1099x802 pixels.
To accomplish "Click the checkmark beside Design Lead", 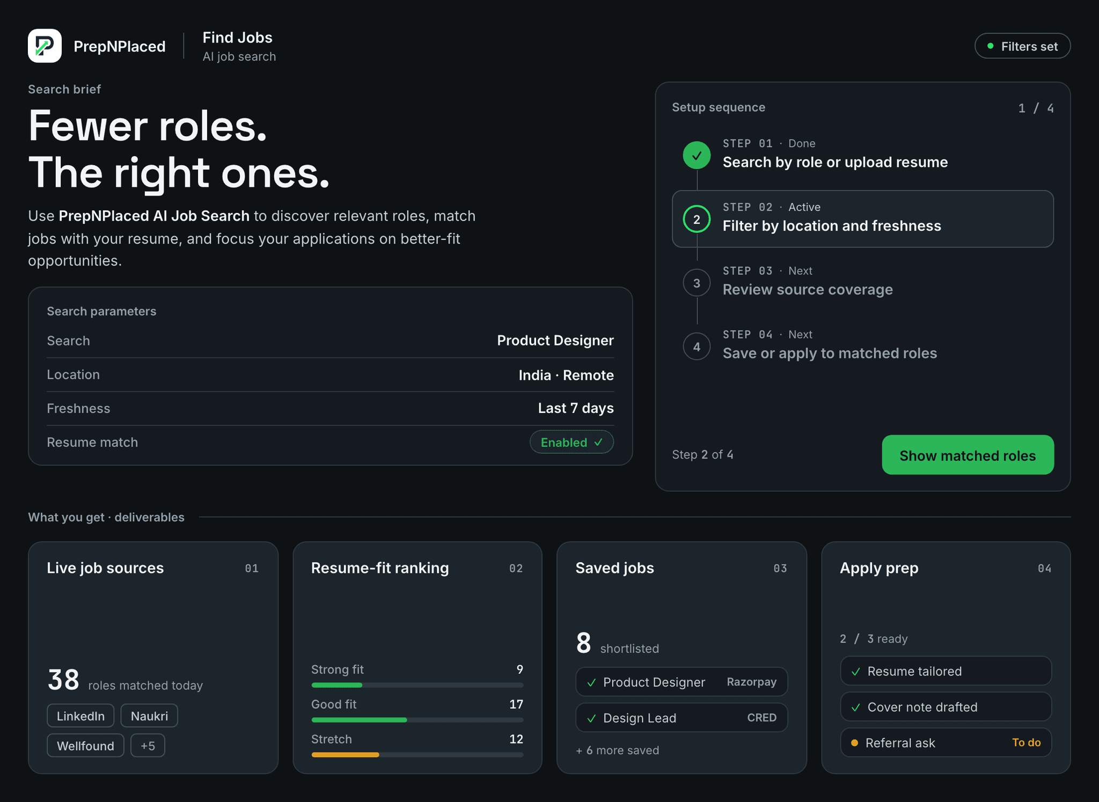I will [x=591, y=718].
